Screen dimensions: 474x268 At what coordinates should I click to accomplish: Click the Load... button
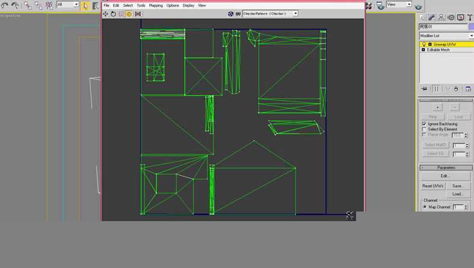pos(458,194)
